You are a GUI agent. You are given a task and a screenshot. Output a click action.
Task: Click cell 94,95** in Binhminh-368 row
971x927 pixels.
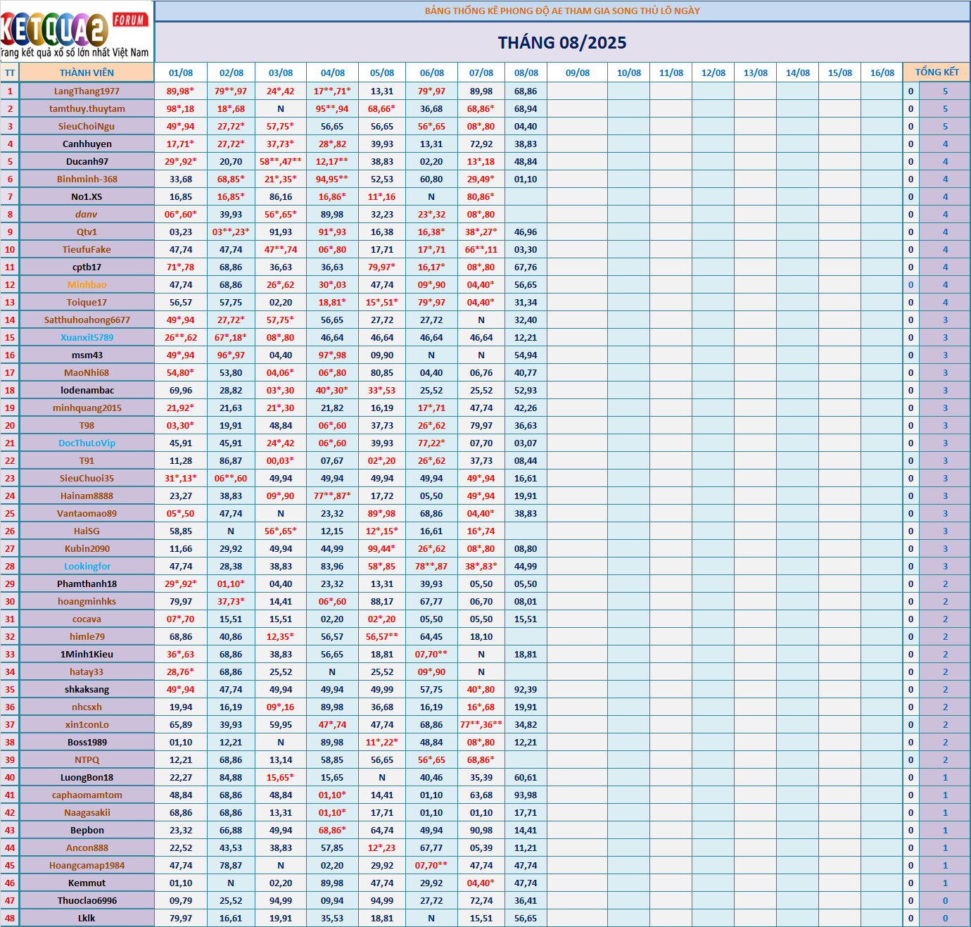(x=332, y=179)
